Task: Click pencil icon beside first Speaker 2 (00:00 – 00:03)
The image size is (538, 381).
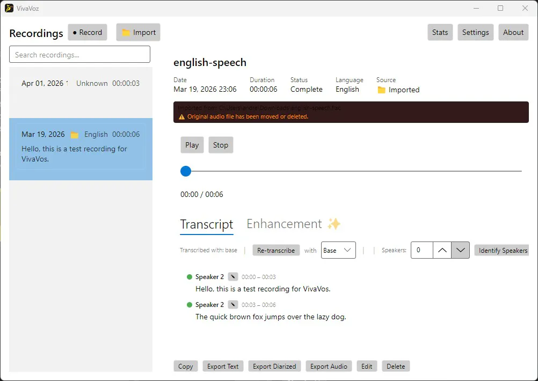Action: coord(233,277)
